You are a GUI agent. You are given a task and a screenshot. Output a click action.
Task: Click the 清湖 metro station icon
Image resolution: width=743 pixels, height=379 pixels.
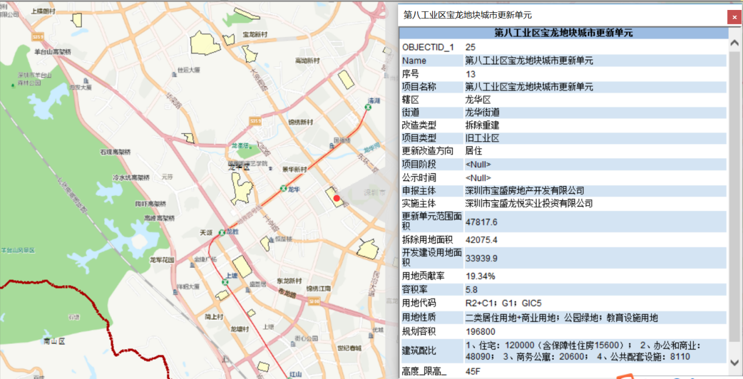tap(368, 107)
